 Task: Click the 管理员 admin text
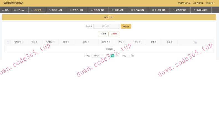pyautogui.click(x=184, y=3)
